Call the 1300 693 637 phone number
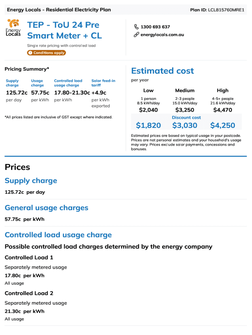The image size is (252, 335). pos(155,27)
